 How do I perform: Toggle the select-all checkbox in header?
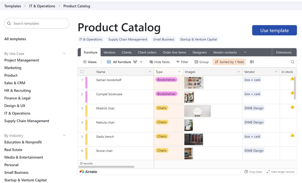82,72
